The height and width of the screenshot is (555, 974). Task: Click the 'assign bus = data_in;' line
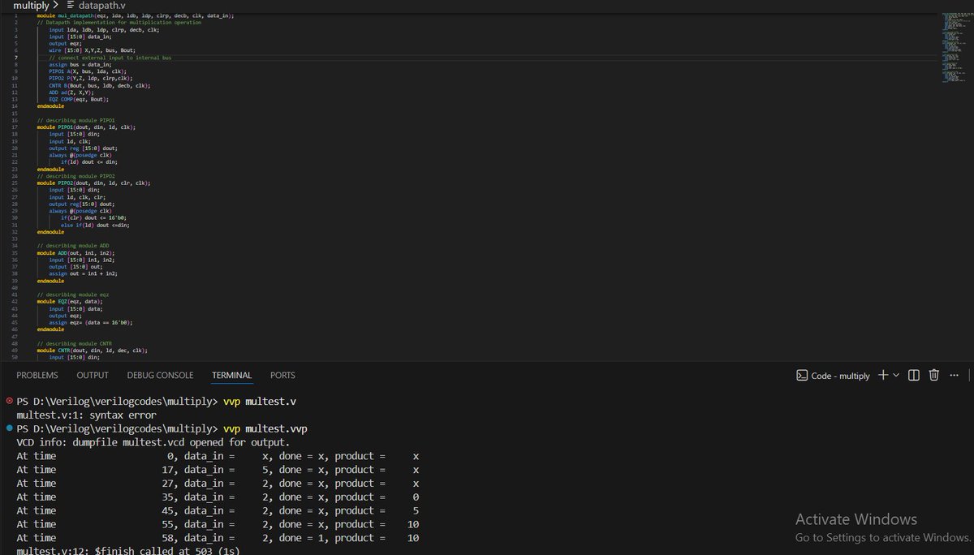pyautogui.click(x=79, y=65)
